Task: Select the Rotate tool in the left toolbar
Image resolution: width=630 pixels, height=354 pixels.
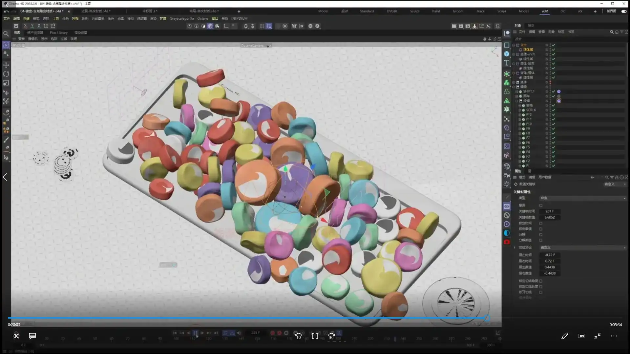Action: (x=6, y=74)
